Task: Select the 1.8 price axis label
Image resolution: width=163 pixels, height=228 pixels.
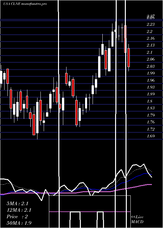Action: [149, 101]
